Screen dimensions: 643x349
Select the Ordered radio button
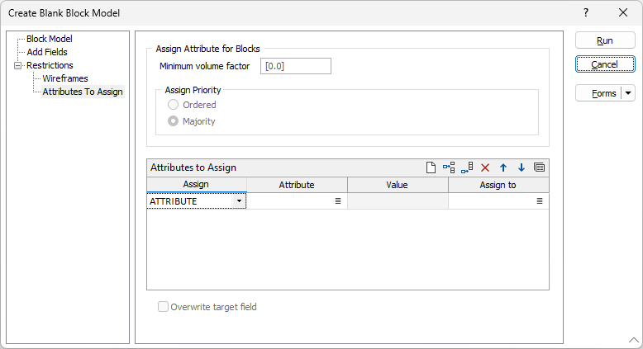coord(173,105)
